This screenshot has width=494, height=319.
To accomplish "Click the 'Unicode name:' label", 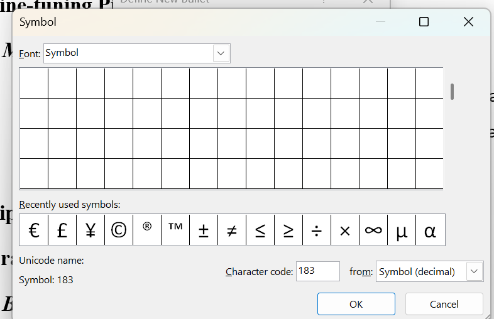I will [52, 261].
